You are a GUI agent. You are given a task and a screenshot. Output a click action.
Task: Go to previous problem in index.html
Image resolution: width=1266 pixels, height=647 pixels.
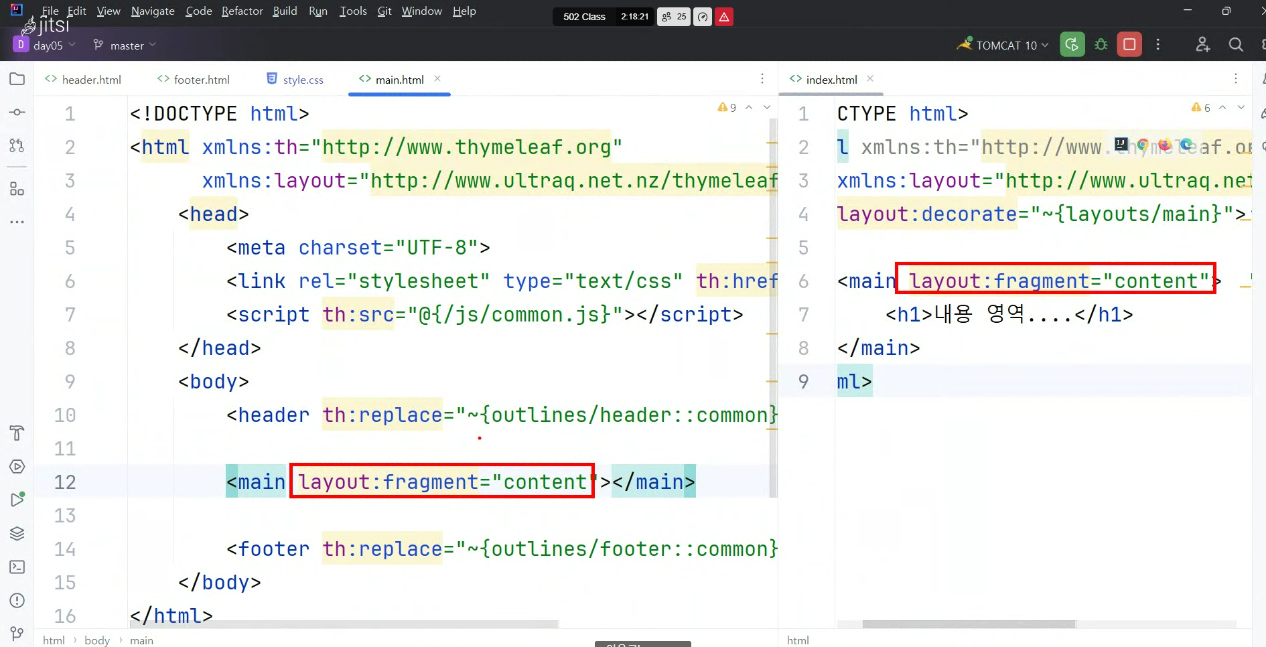[1222, 107]
